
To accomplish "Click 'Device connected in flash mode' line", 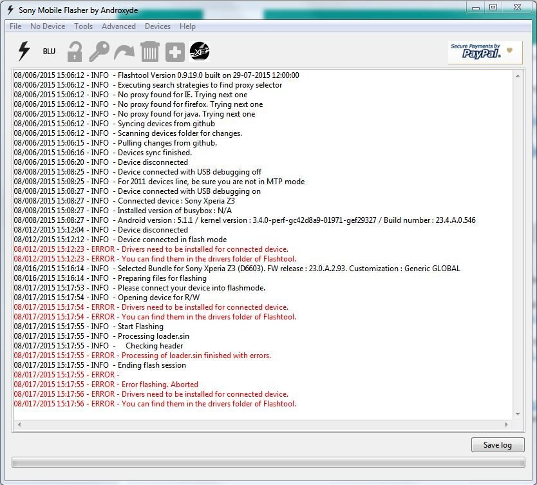I will point(120,240).
